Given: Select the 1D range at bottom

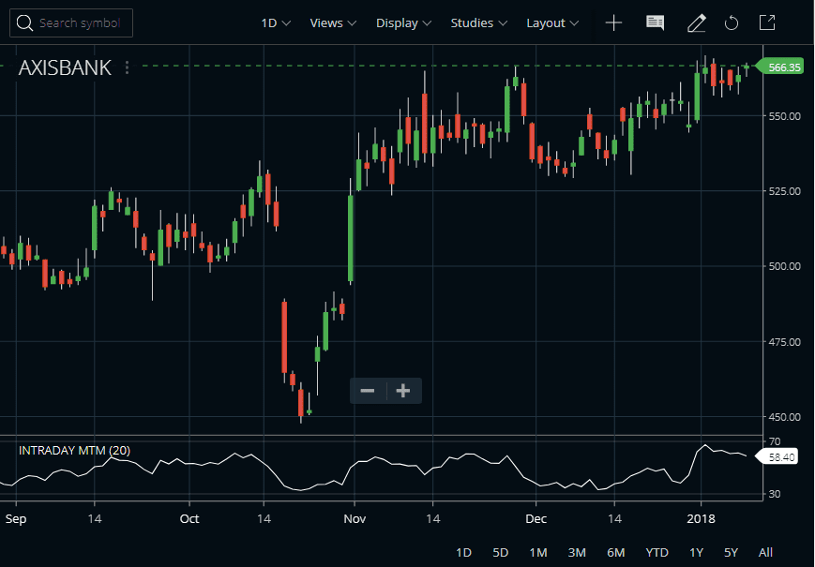Looking at the screenshot, I should (x=463, y=552).
